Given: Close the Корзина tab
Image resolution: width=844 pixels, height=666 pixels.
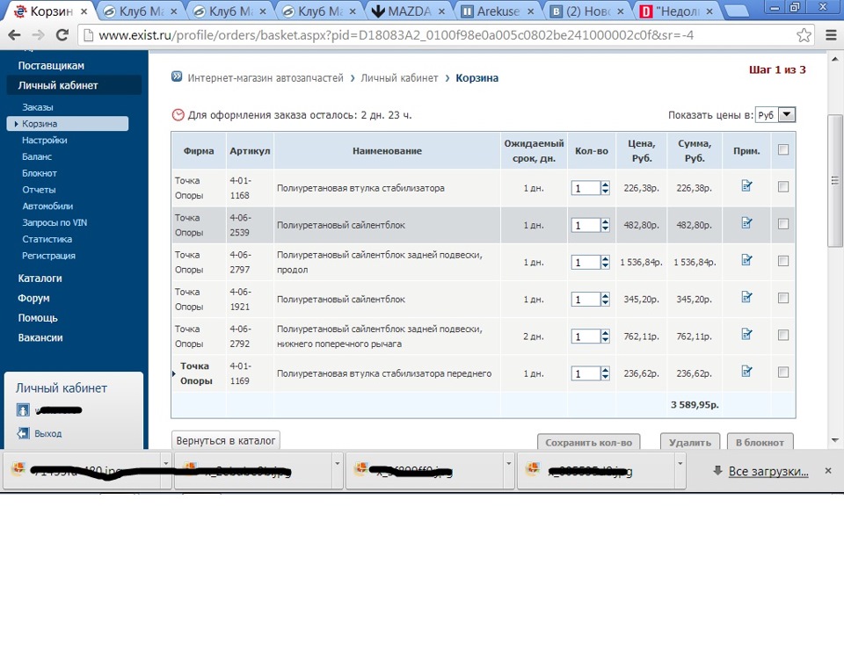Looking at the screenshot, I should pos(84,11).
